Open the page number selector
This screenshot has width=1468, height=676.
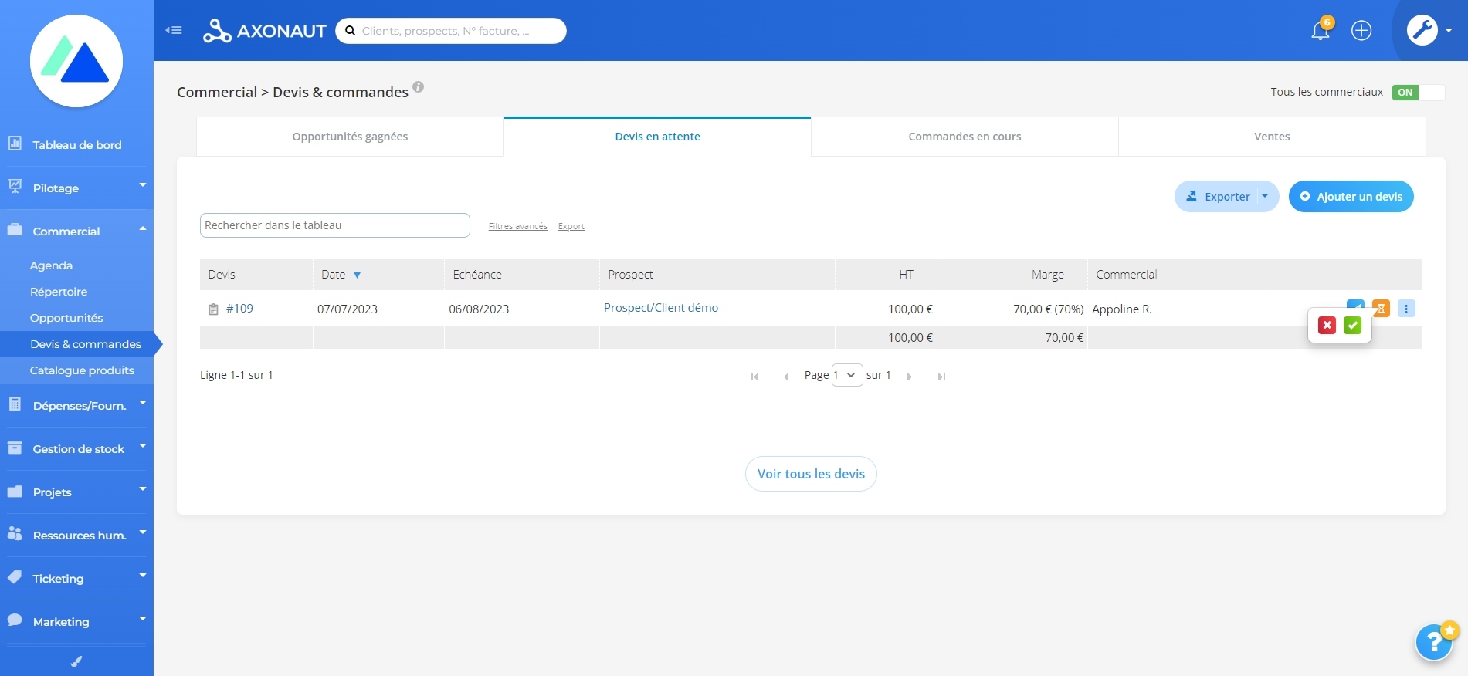(847, 375)
